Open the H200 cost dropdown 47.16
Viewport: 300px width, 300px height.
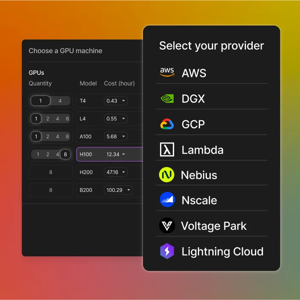(x=116, y=172)
